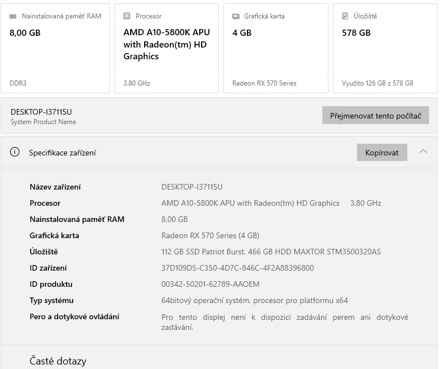Click the Typ systému 64bitový operační systém value
Image resolution: width=443 pixels, height=369 pixels.
point(254,300)
